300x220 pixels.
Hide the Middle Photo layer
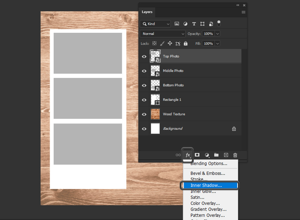coord(144,71)
